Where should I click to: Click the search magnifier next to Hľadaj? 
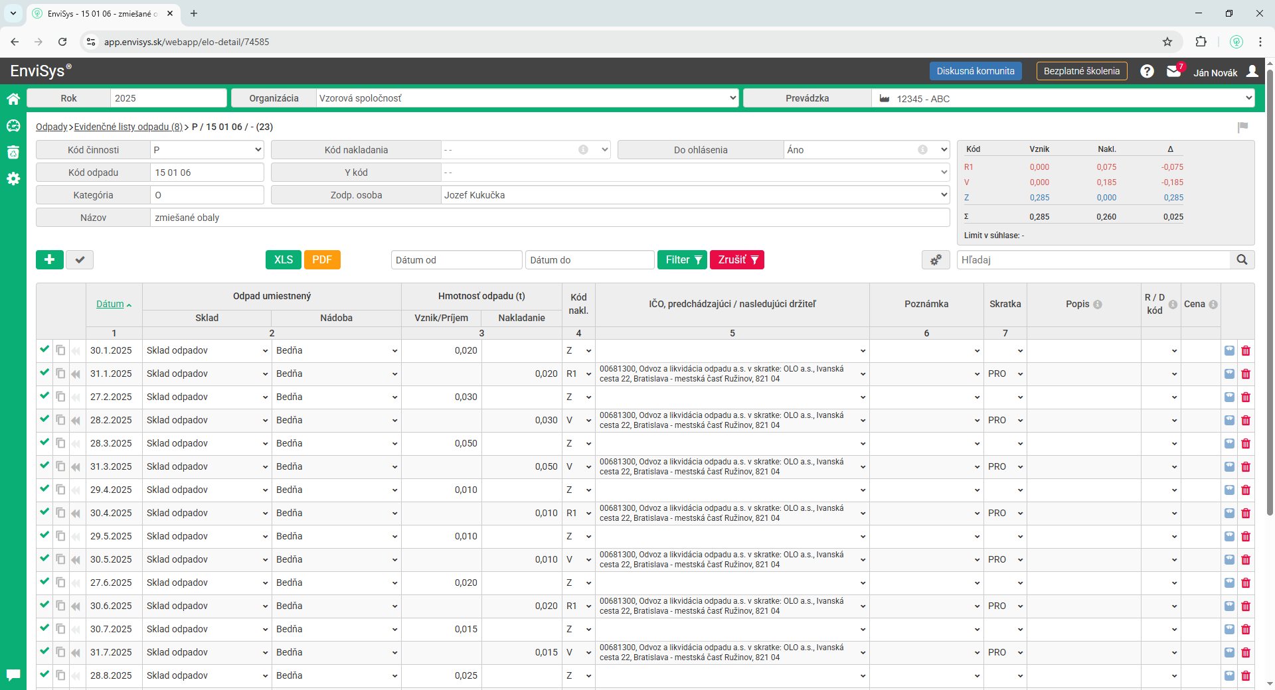pyautogui.click(x=1242, y=259)
